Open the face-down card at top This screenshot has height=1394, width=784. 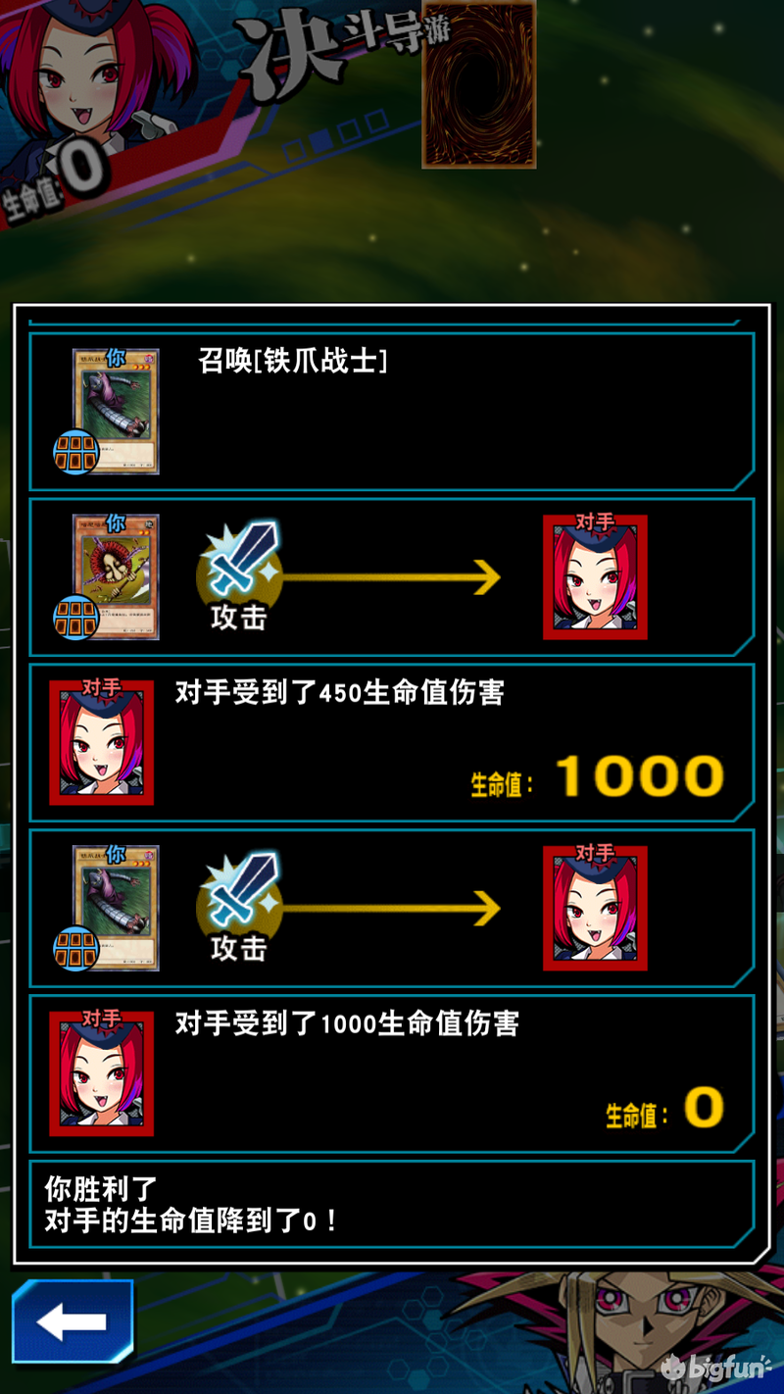tap(479, 84)
